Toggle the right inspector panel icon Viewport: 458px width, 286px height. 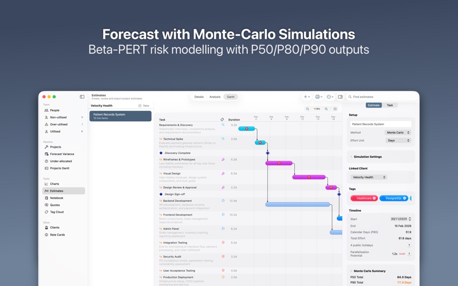340,97
